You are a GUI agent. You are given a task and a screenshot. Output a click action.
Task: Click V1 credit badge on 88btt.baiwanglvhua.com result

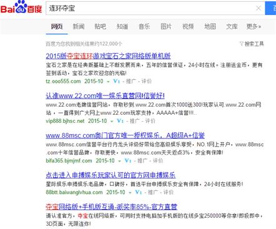coord(139,192)
